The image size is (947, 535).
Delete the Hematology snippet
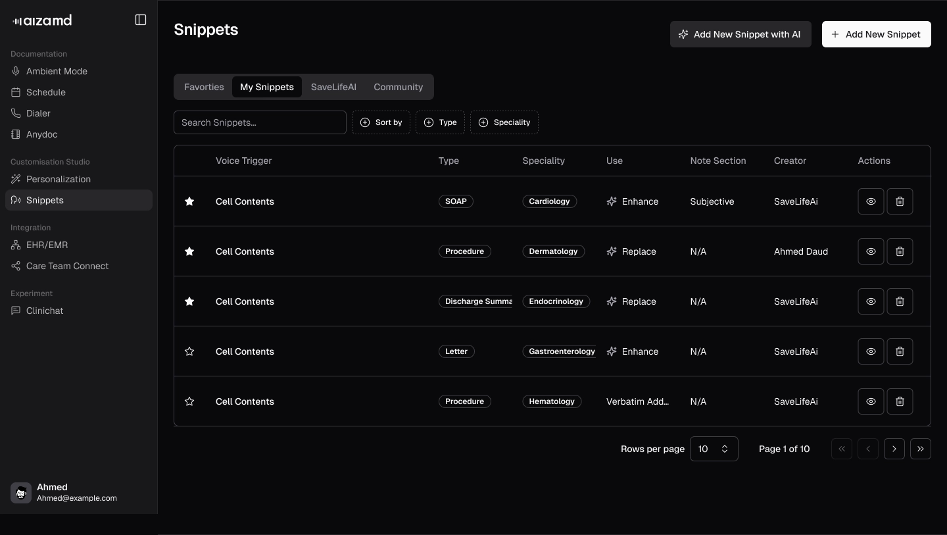(x=900, y=401)
